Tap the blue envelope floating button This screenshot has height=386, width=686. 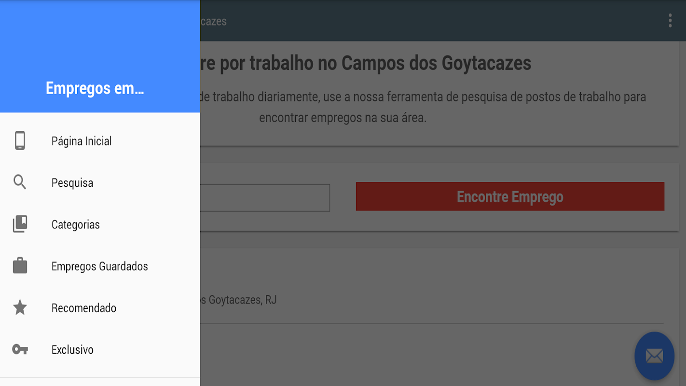point(654,356)
